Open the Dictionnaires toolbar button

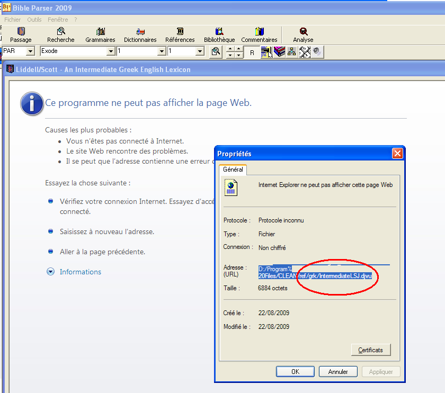[140, 35]
